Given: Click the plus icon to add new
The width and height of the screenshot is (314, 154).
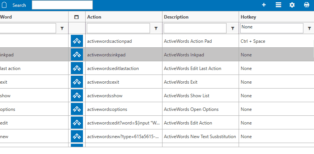Looking at the screenshot, I should coord(264,5).
